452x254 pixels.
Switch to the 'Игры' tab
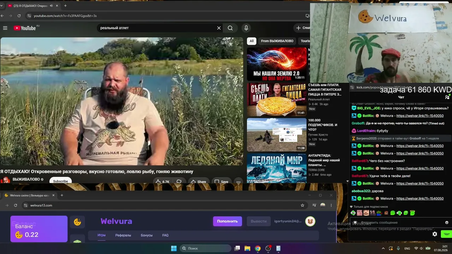pyautogui.click(x=102, y=235)
